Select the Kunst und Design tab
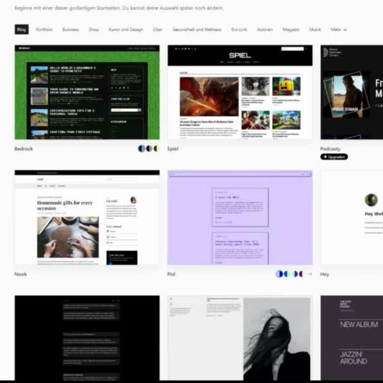The height and width of the screenshot is (383, 383). 126,30
